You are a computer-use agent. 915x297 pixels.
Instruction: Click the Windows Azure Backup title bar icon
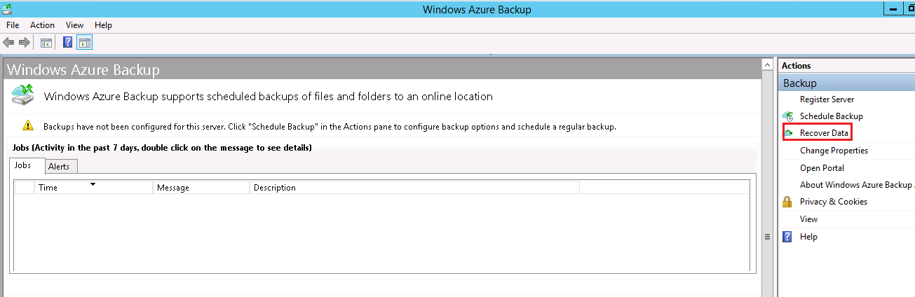tap(7, 9)
